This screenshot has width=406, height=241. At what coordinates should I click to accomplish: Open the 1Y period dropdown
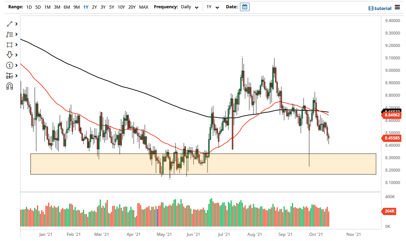pos(217,7)
